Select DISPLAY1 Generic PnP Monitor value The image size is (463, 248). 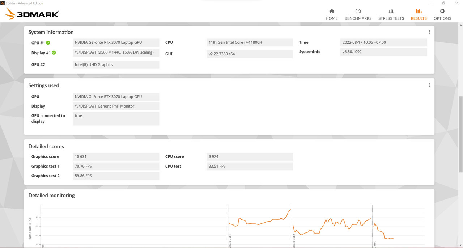[116, 106]
